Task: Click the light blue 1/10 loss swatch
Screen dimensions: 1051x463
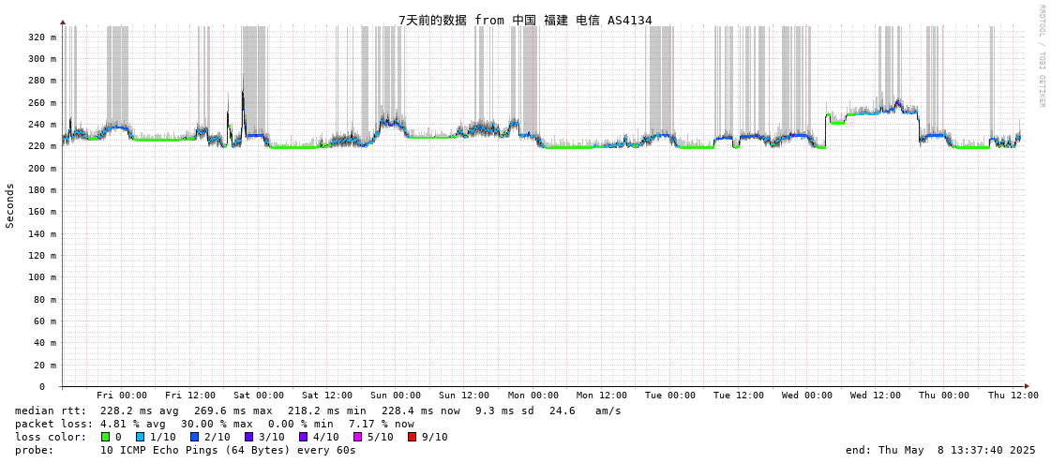Action: point(140,437)
